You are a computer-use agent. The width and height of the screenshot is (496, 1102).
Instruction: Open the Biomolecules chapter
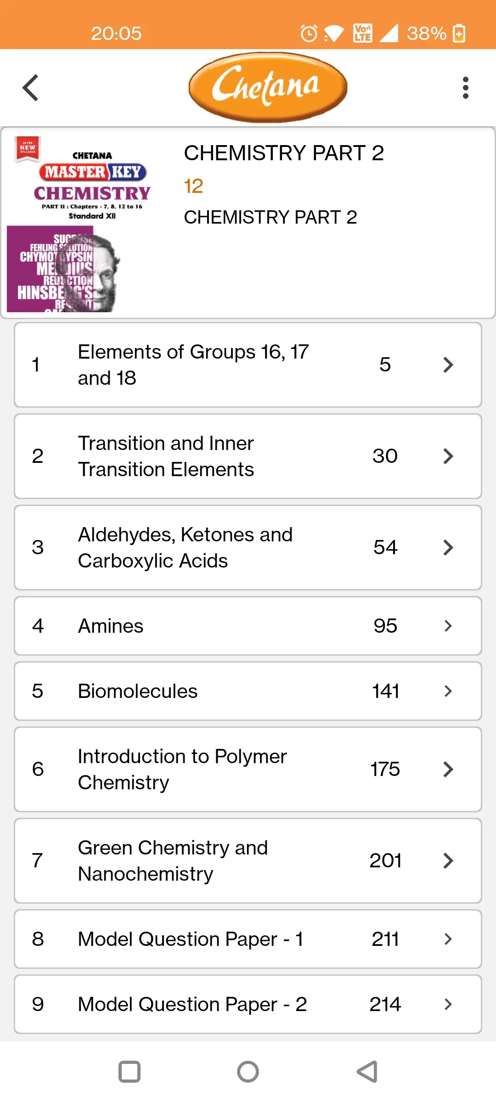coord(138,691)
